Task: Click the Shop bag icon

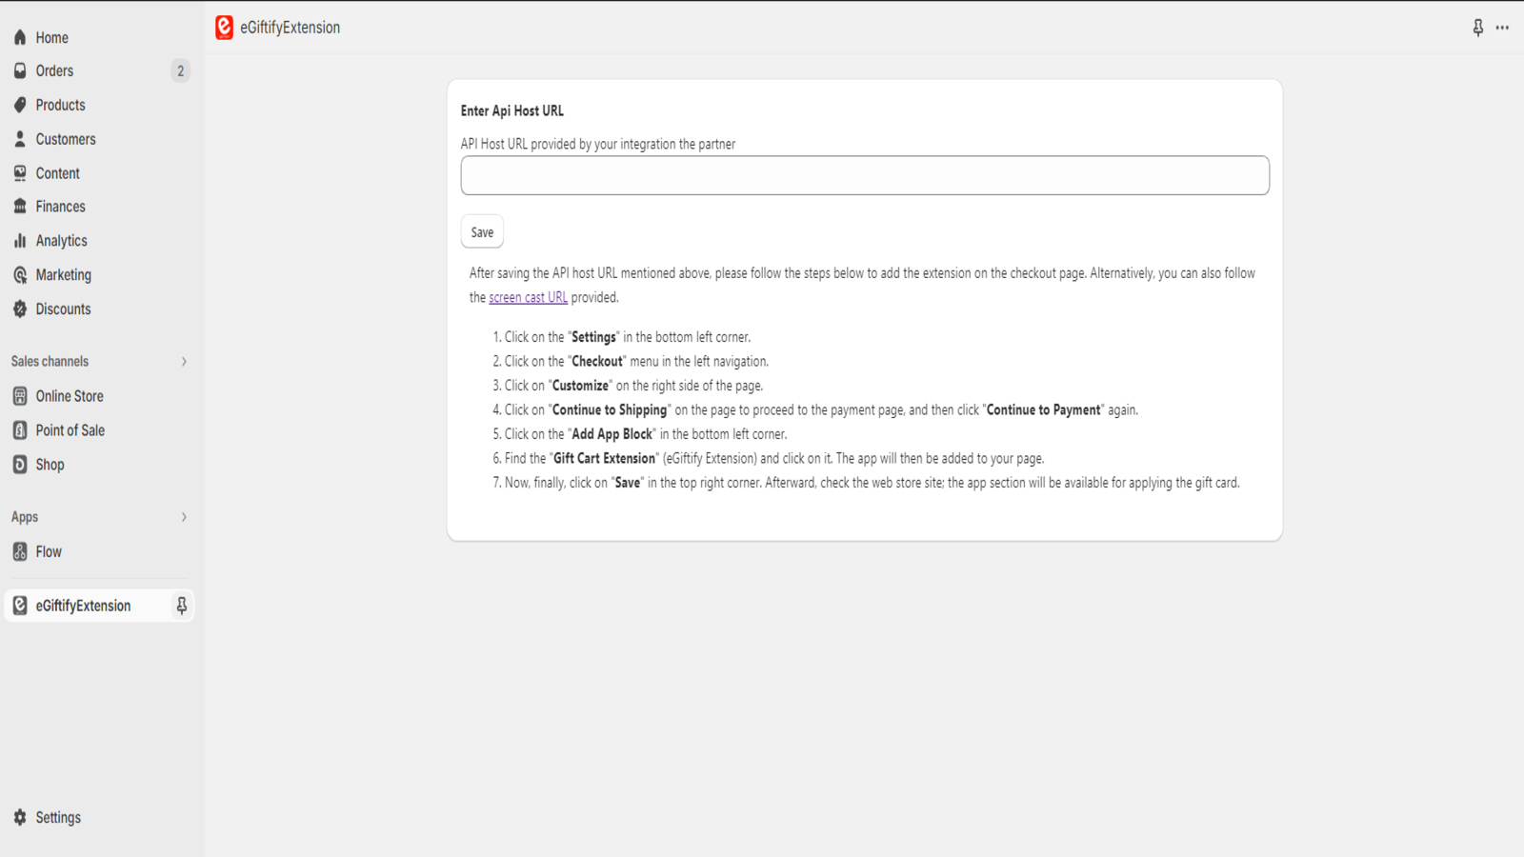Action: (x=20, y=465)
